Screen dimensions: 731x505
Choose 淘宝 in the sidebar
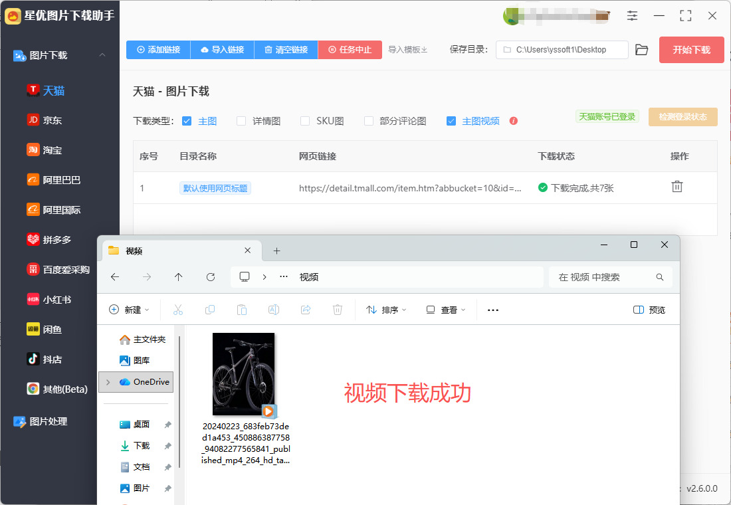pyautogui.click(x=45, y=150)
